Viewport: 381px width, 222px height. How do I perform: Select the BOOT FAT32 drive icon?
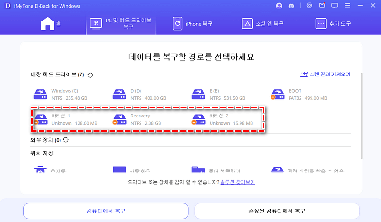pyautogui.click(x=278, y=95)
